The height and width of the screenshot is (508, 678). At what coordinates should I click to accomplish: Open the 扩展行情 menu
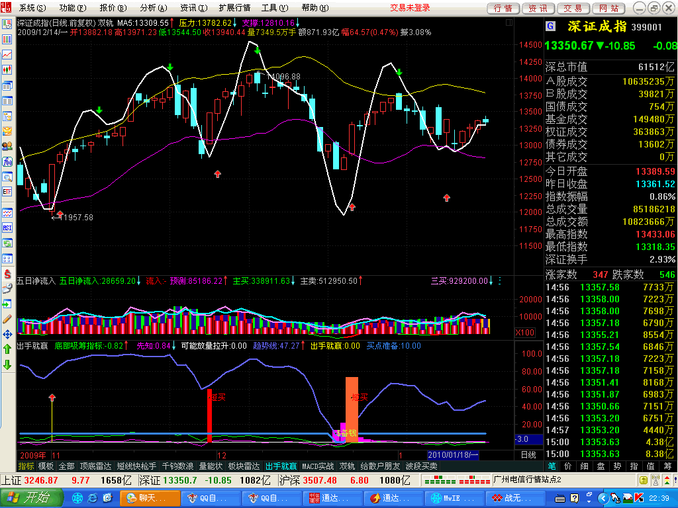(x=234, y=8)
